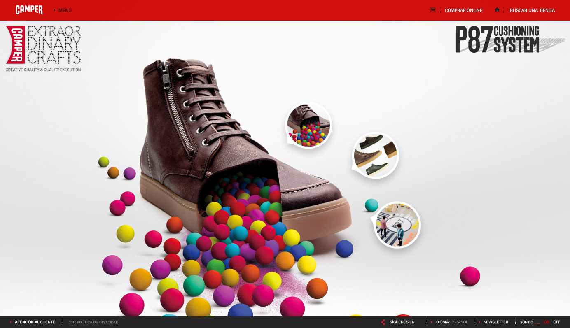
Task: Click the red share icon in the footer
Action: [383, 322]
